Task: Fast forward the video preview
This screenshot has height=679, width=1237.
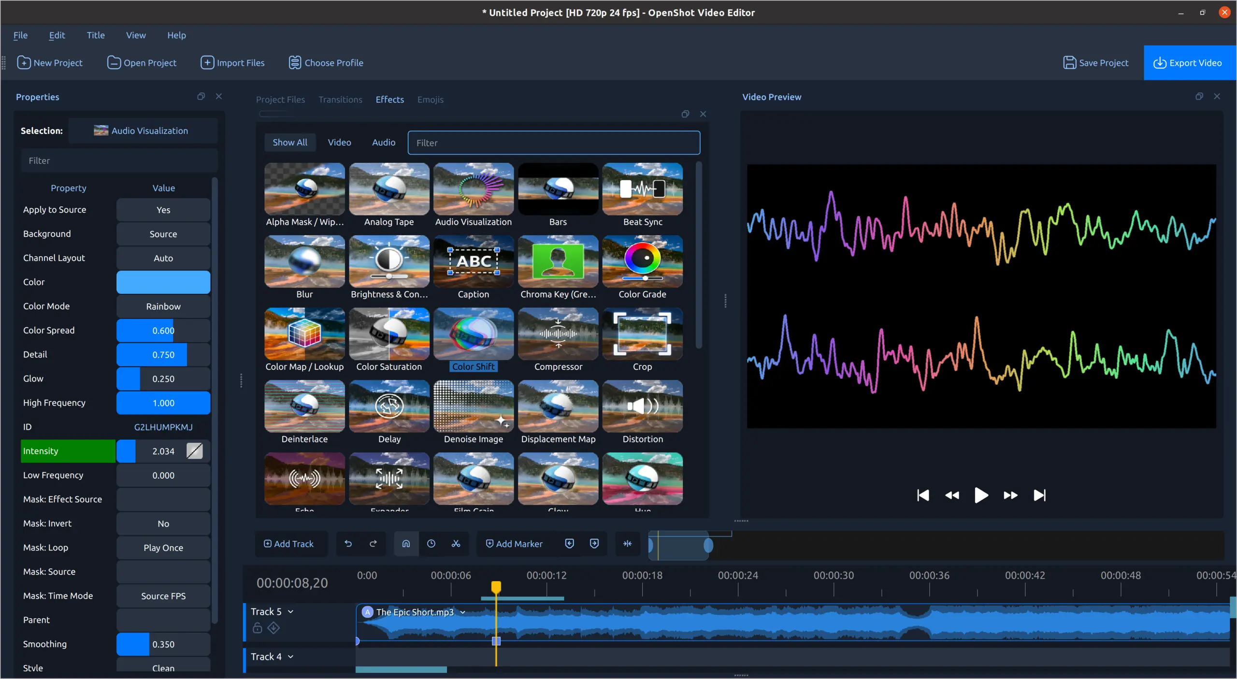Action: pos(1010,495)
